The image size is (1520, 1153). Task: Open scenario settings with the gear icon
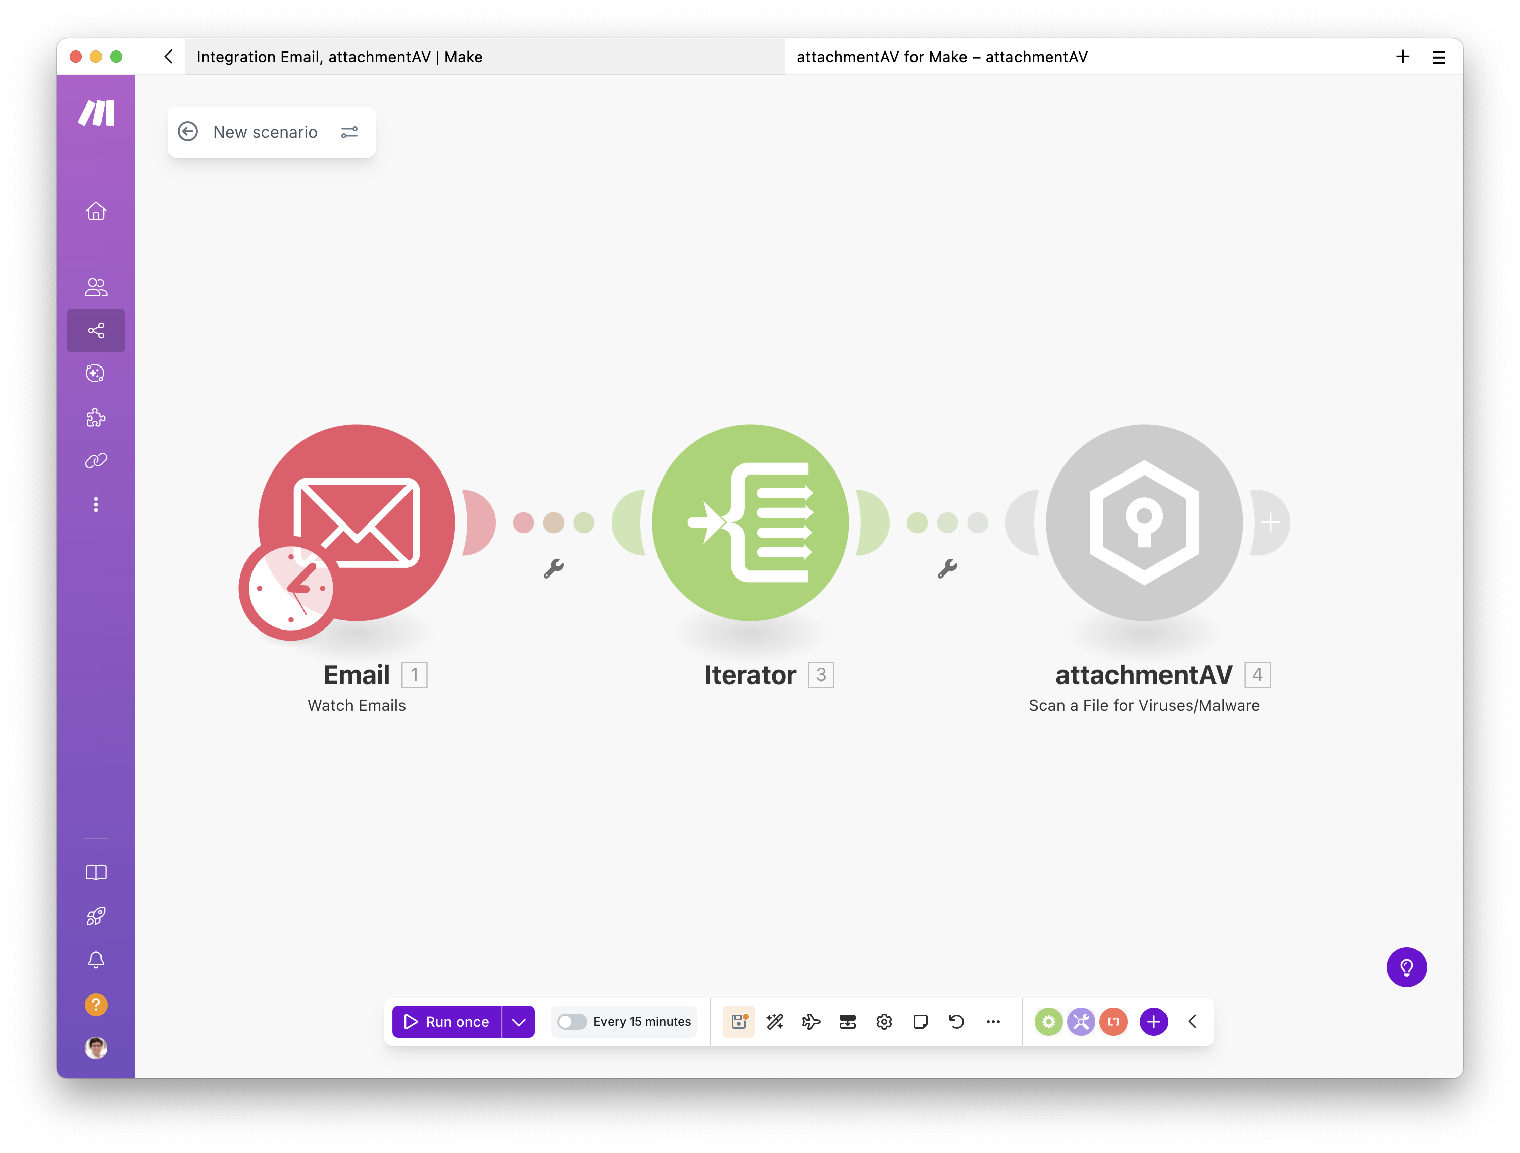pos(884,1022)
